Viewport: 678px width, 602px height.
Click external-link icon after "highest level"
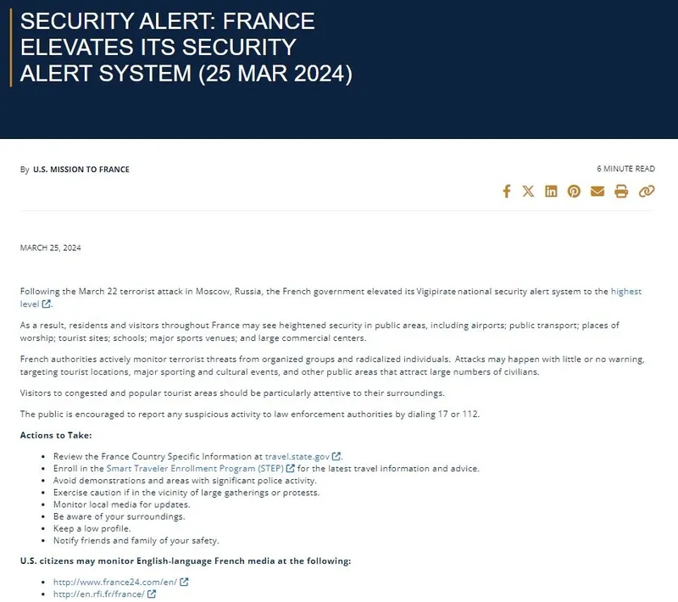click(47, 304)
